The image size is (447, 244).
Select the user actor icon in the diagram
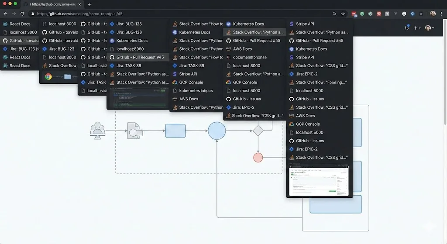[97, 131]
